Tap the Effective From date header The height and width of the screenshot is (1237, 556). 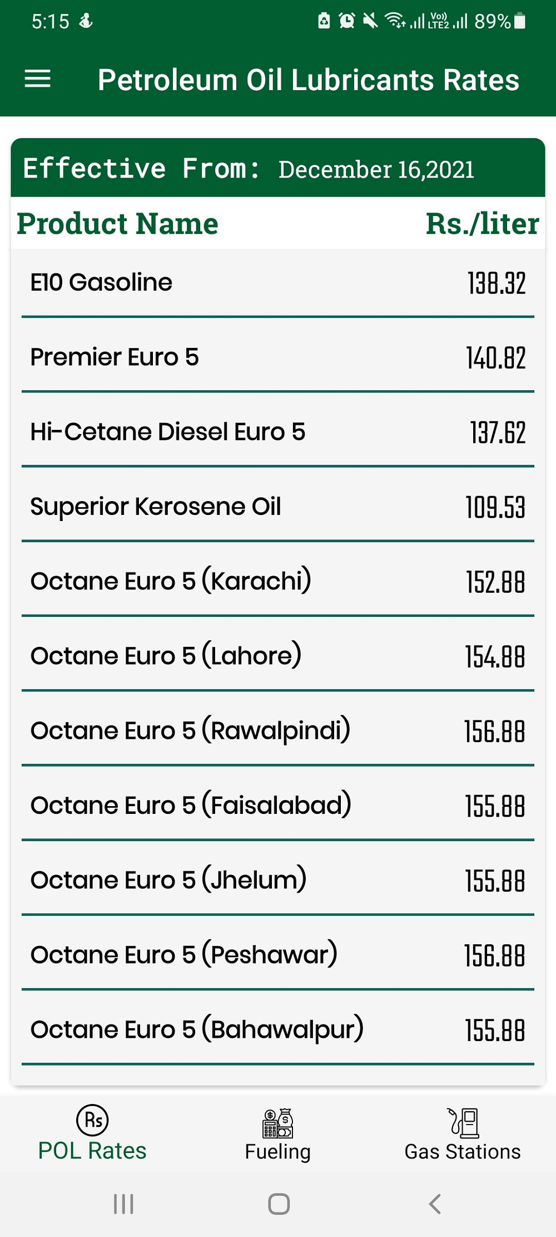(277, 169)
